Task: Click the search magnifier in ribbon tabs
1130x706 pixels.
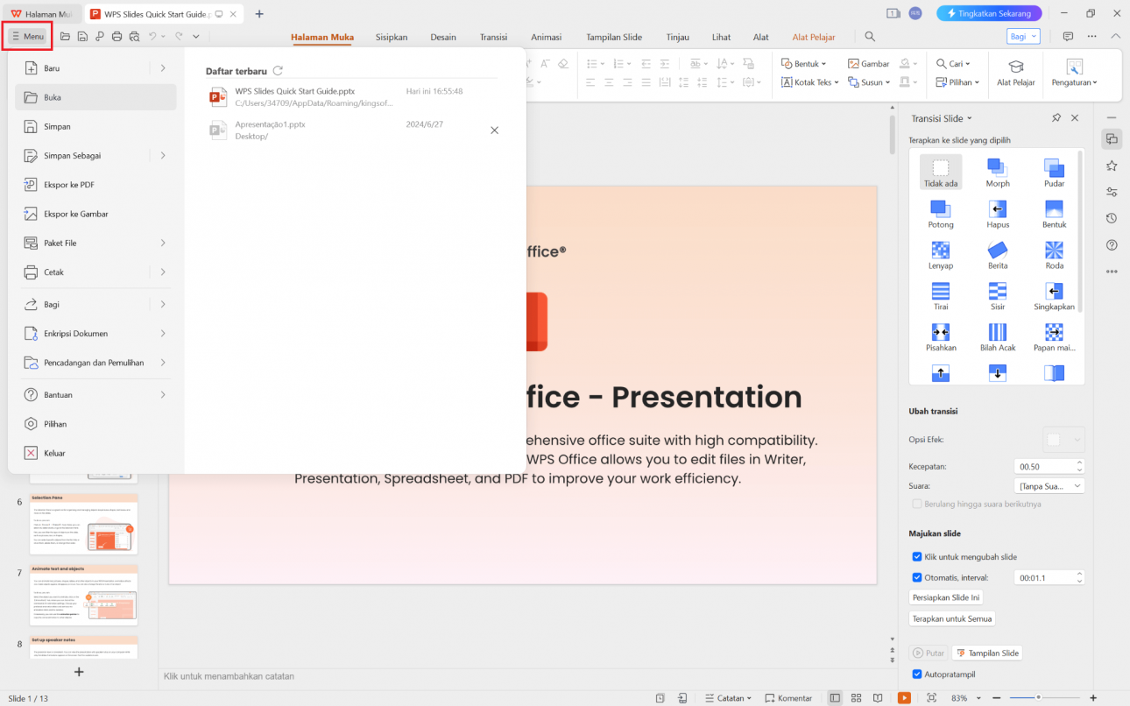Action: pyautogui.click(x=870, y=37)
